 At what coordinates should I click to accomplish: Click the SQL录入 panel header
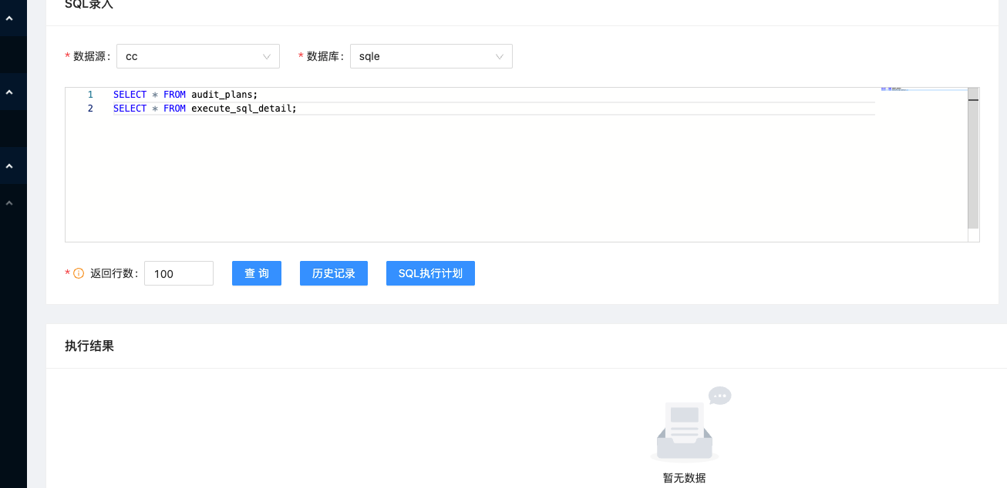[x=88, y=5]
